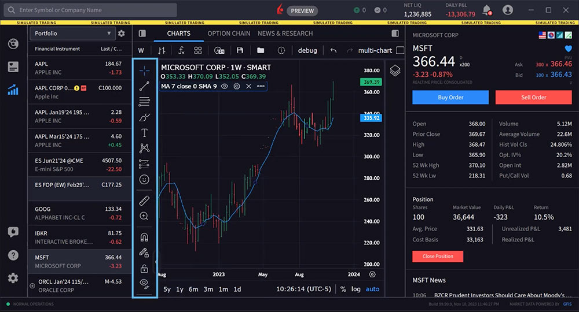579x312 pixels.
Task: Activate the ruler measure tool
Action: coord(144,201)
